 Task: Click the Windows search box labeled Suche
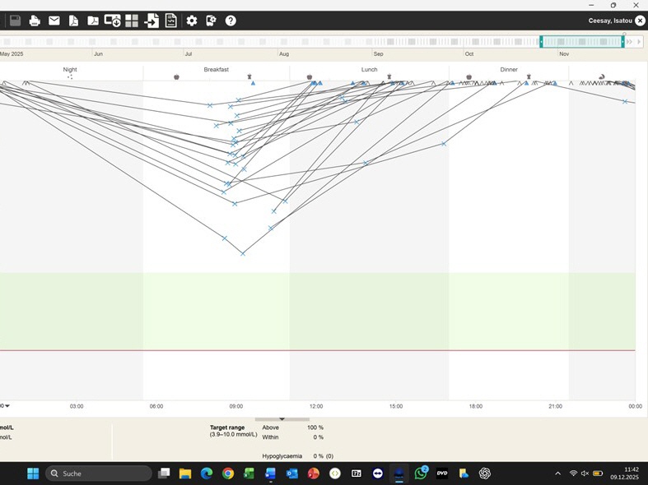[99, 473]
